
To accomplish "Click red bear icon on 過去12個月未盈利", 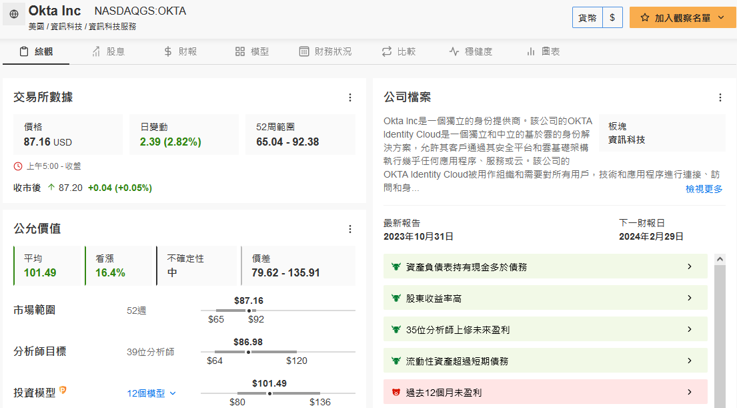I will 396,393.
